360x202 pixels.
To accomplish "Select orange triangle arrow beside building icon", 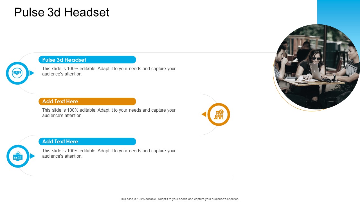I will tap(204, 114).
